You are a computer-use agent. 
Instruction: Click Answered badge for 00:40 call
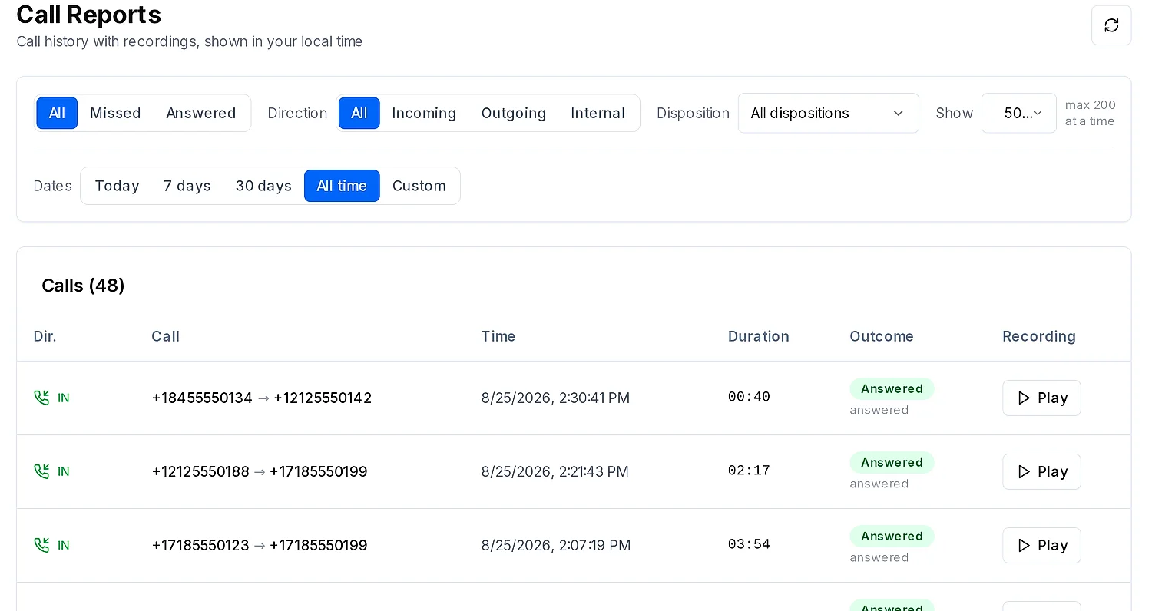click(892, 388)
